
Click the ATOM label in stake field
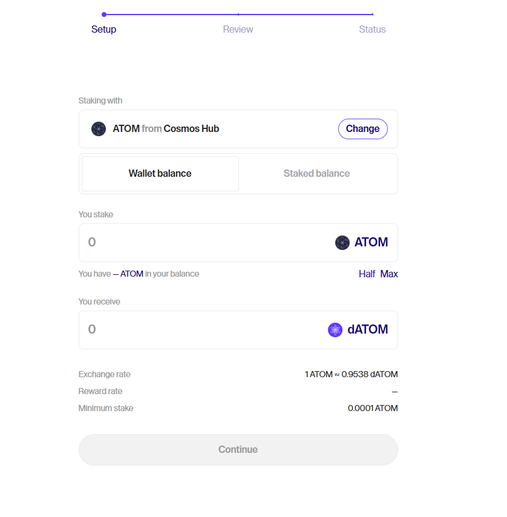(x=371, y=242)
